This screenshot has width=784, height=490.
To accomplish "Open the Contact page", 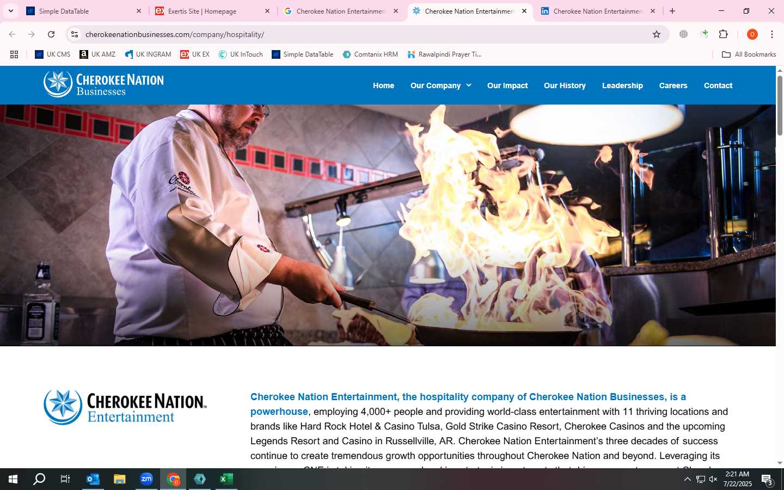I will coord(718,85).
